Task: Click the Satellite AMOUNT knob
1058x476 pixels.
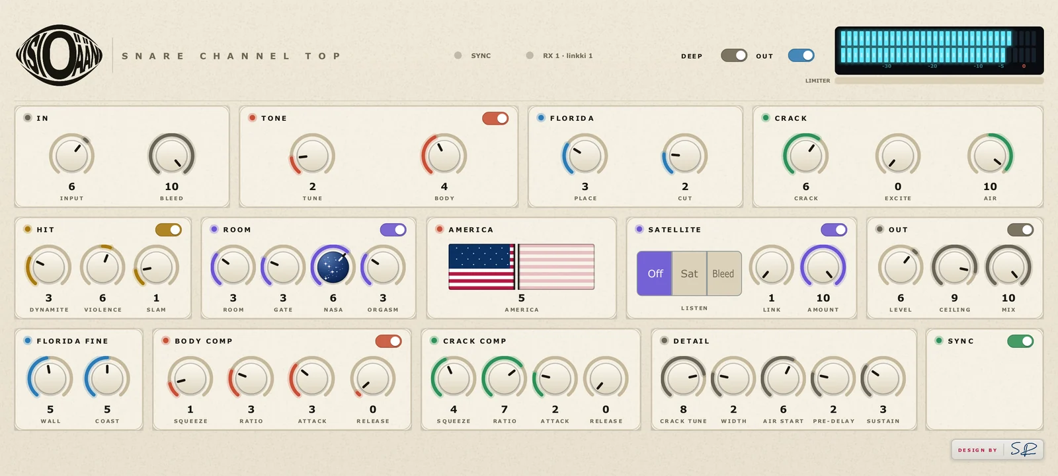Action: pyautogui.click(x=823, y=267)
